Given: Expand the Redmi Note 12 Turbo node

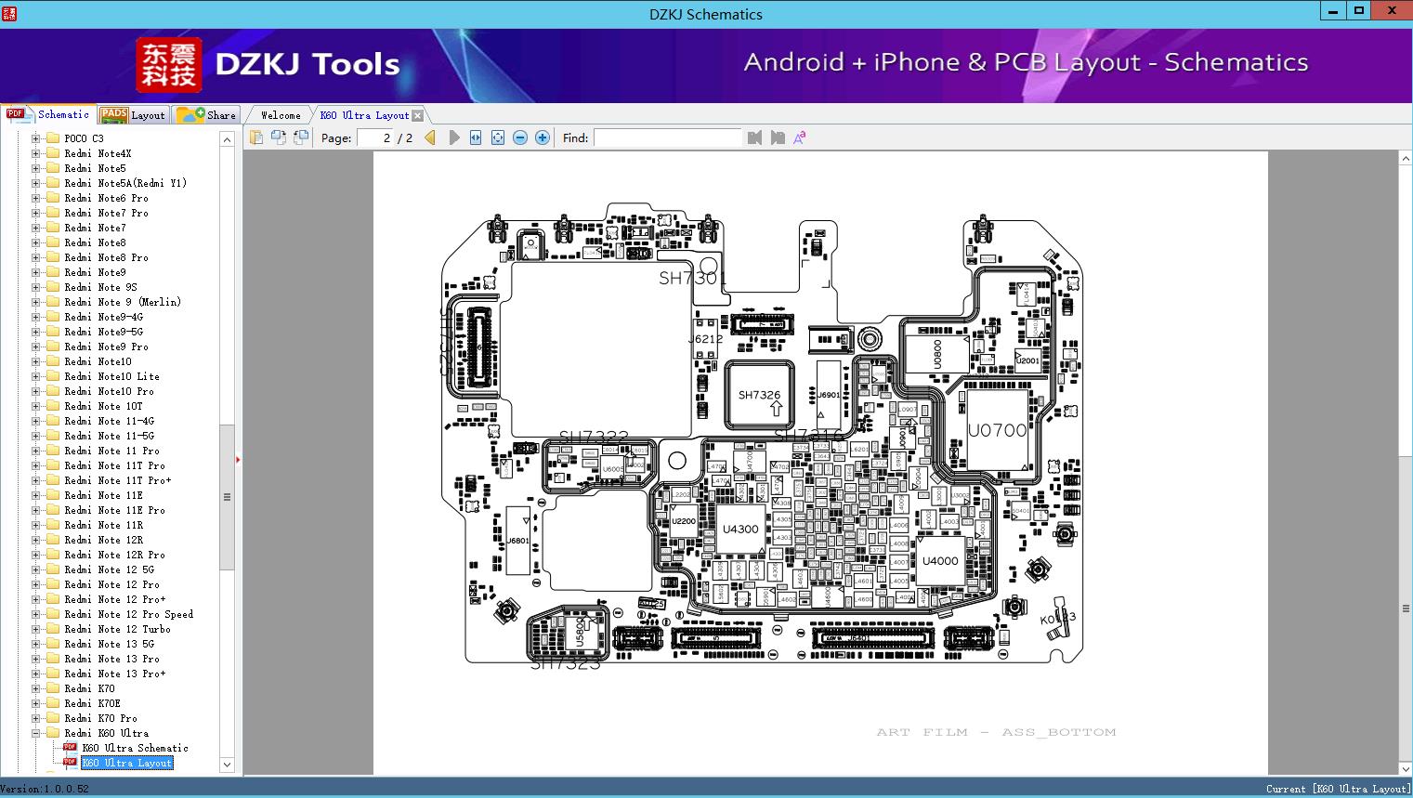Looking at the screenshot, I should coord(36,629).
